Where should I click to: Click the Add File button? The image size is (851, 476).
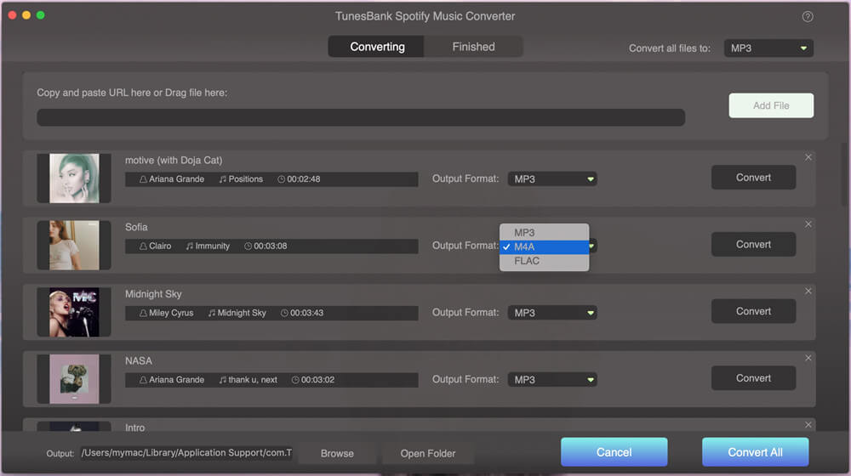pyautogui.click(x=771, y=105)
